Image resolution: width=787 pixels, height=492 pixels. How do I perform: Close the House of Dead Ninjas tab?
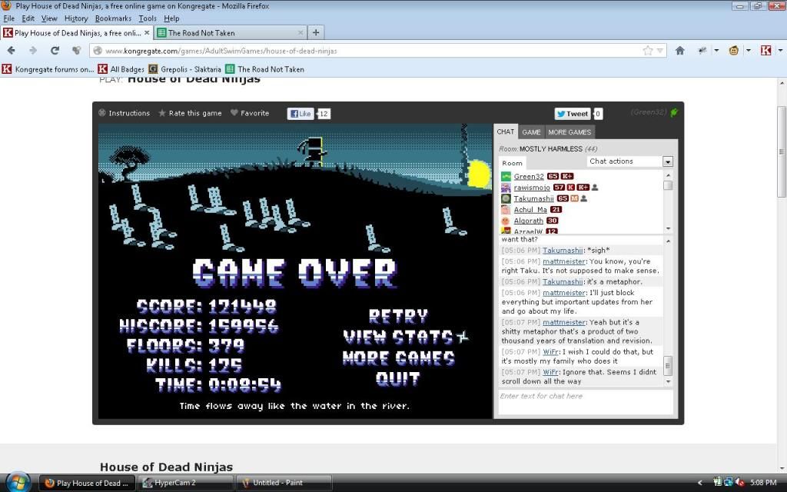pyautogui.click(x=147, y=32)
